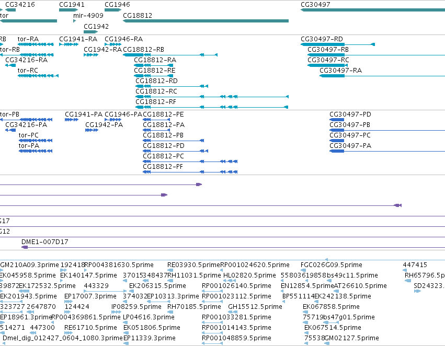
Task: Open the CG18812-RF transcript label
Action: pos(156,102)
